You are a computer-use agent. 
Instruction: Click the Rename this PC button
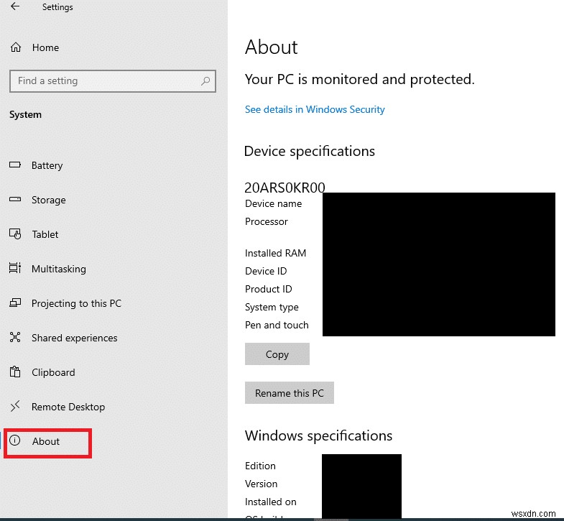tap(290, 393)
